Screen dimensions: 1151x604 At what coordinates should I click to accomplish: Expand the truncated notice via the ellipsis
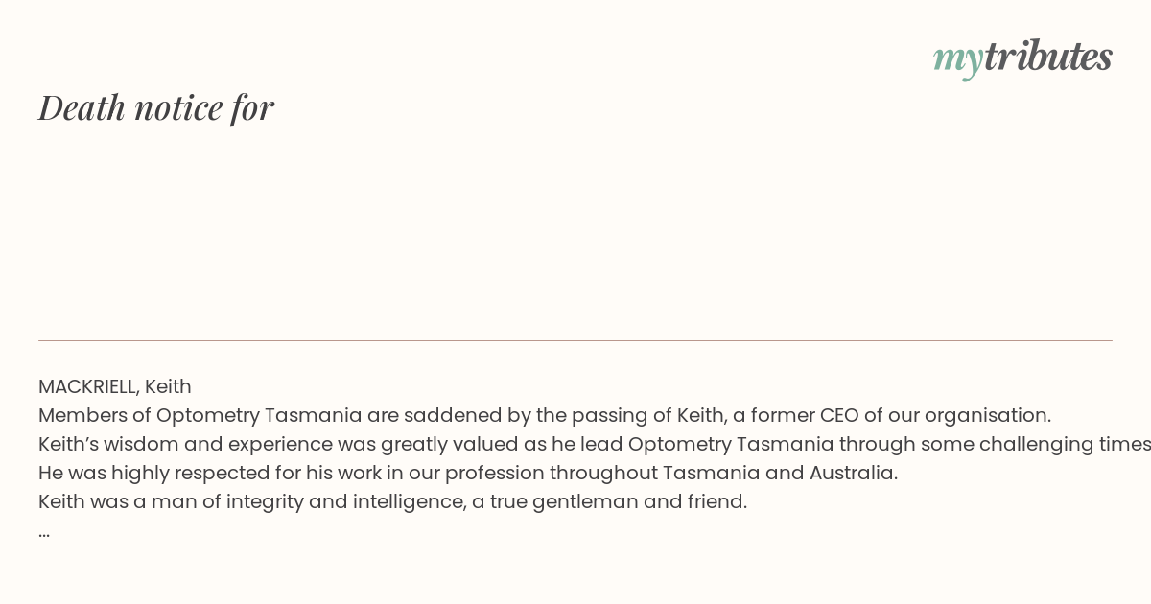pos(44,534)
